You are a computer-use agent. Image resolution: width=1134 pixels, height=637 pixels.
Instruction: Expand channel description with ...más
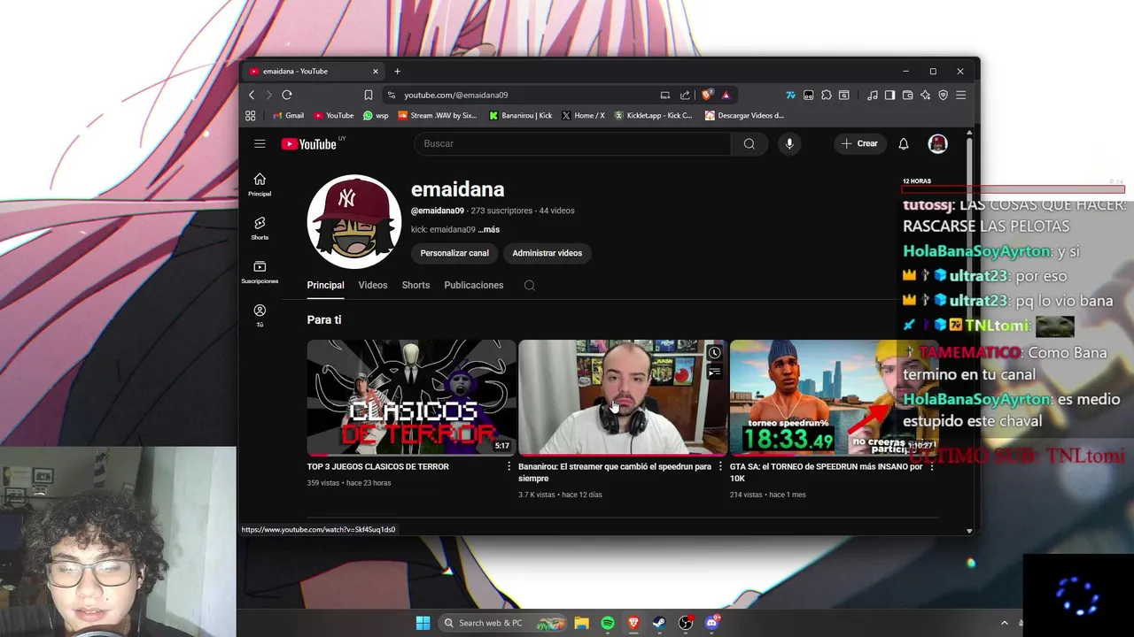click(x=488, y=229)
